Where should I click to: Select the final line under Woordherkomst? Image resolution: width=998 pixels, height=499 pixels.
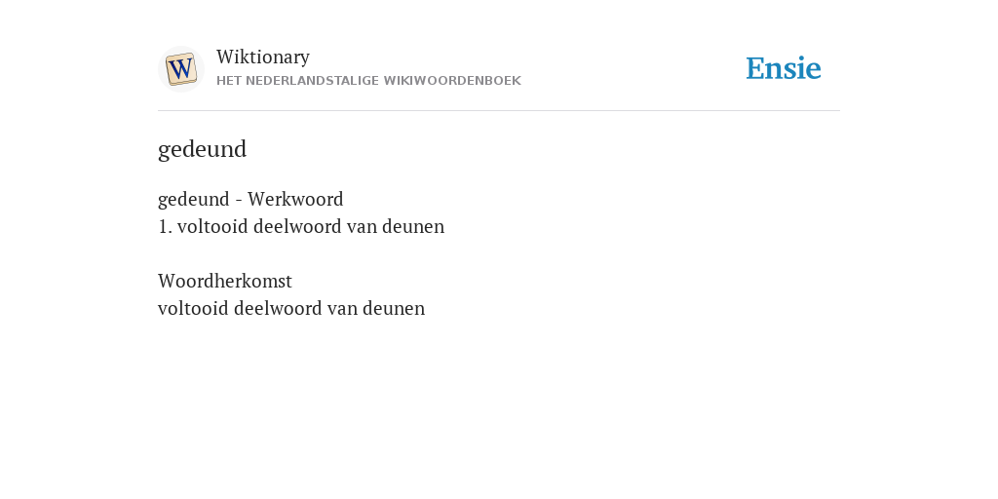(290, 308)
